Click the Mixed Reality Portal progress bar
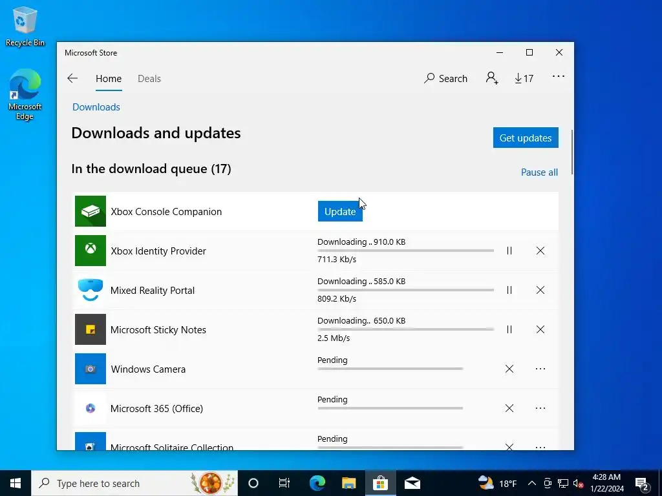Viewport: 662px width, 496px height. pyautogui.click(x=405, y=290)
